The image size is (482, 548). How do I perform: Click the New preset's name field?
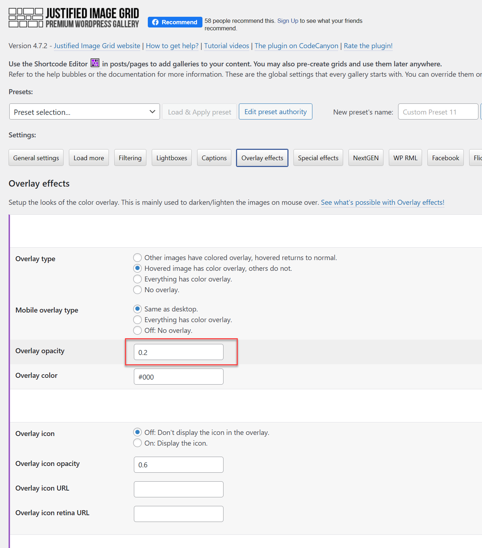point(438,112)
